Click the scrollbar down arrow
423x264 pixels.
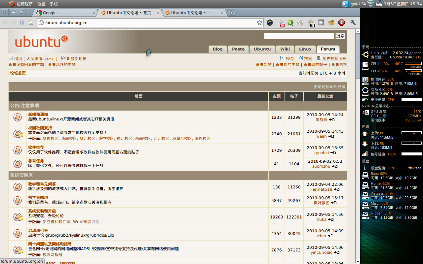358,261
